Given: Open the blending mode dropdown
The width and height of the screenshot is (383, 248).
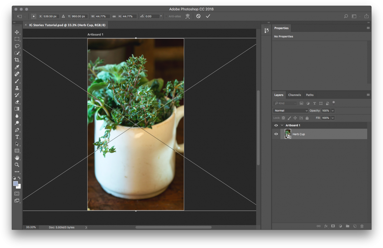Looking at the screenshot, I should point(290,111).
